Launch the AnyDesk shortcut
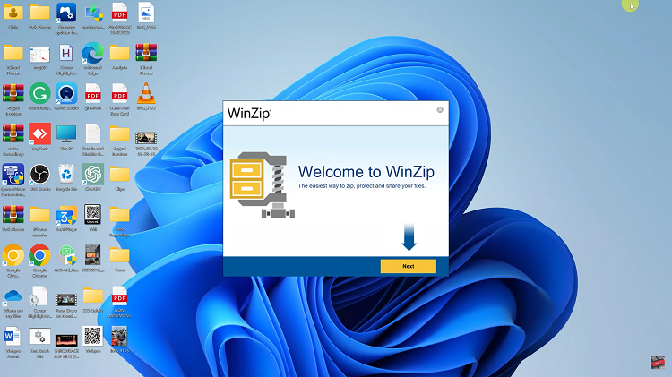 click(x=39, y=134)
